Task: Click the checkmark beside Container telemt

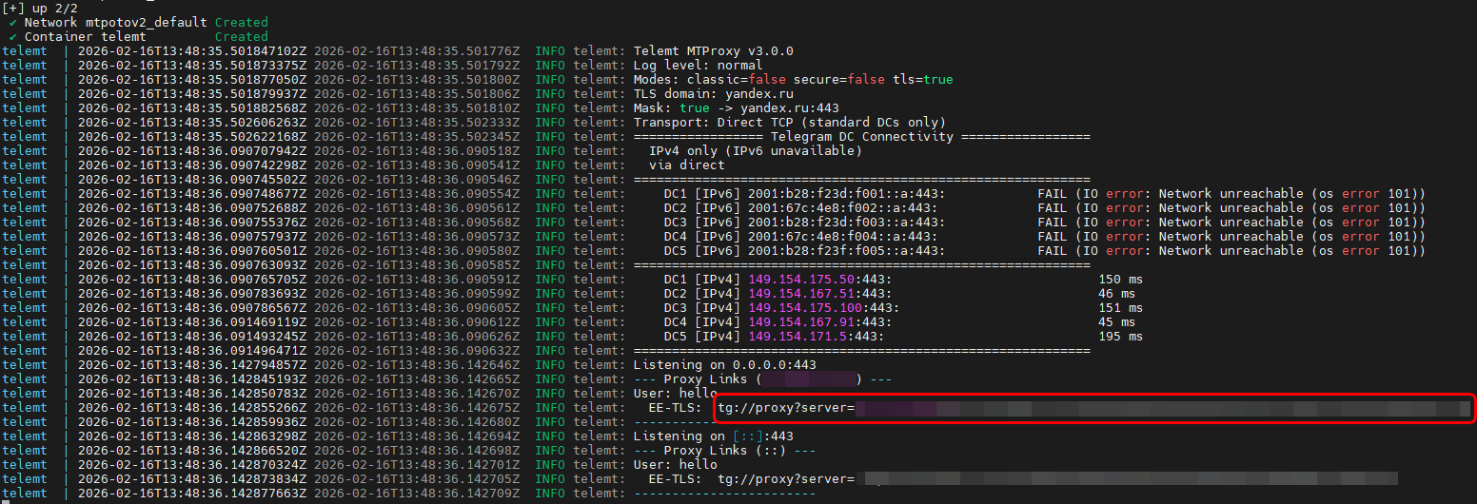Action: [x=13, y=36]
